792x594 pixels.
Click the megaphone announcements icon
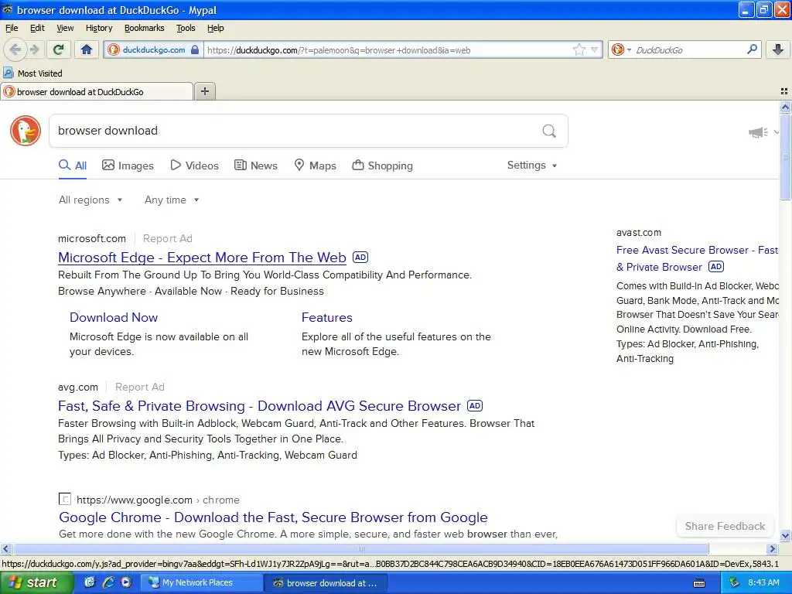click(758, 132)
